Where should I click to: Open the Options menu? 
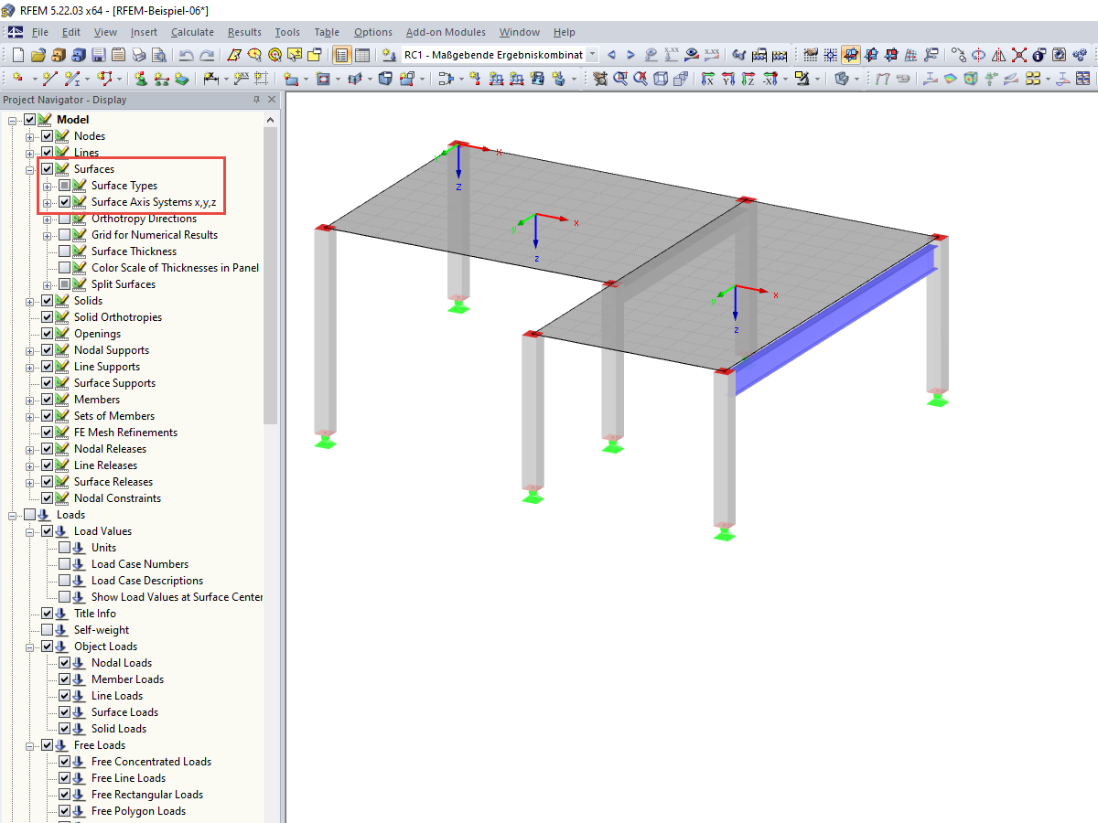tap(372, 32)
